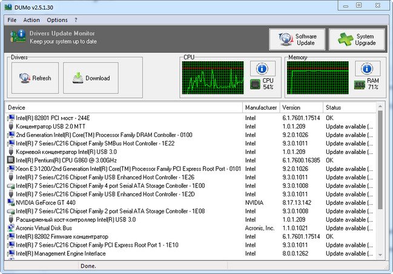Click icon of SMBus Host Controller - 1E22 row
The height and width of the screenshot is (274, 393).
[11, 143]
